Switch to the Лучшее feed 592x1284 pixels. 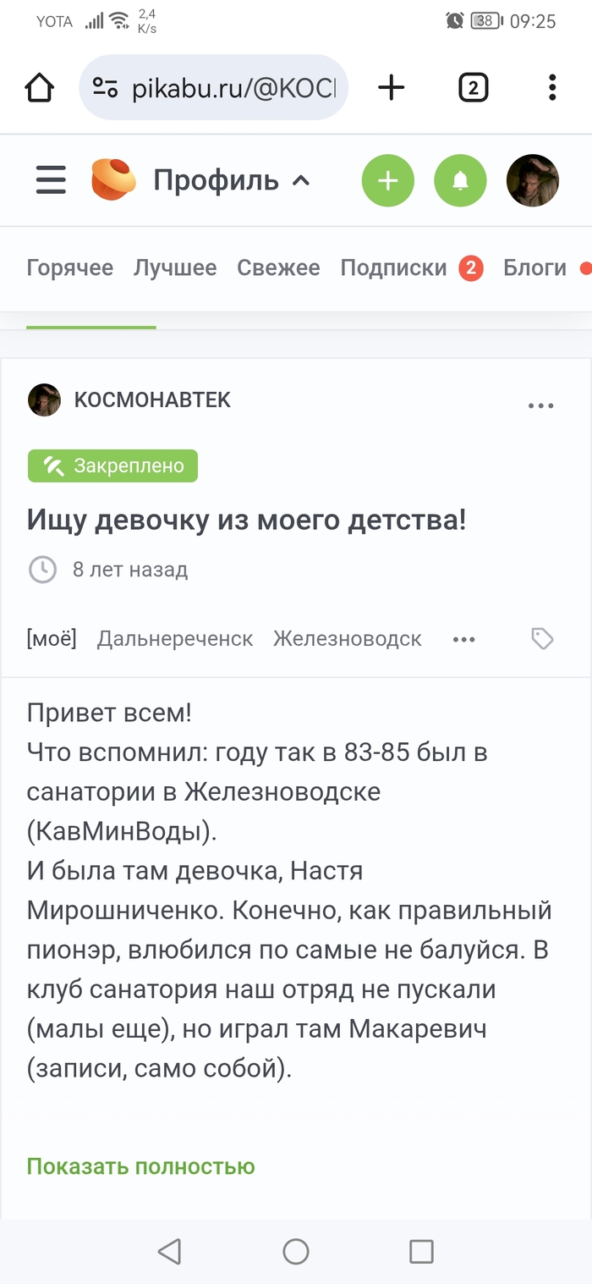click(175, 267)
